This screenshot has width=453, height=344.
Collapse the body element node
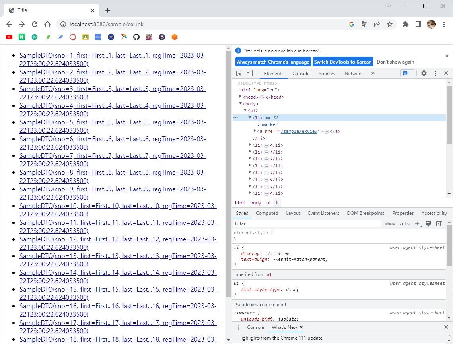[x=240, y=103]
